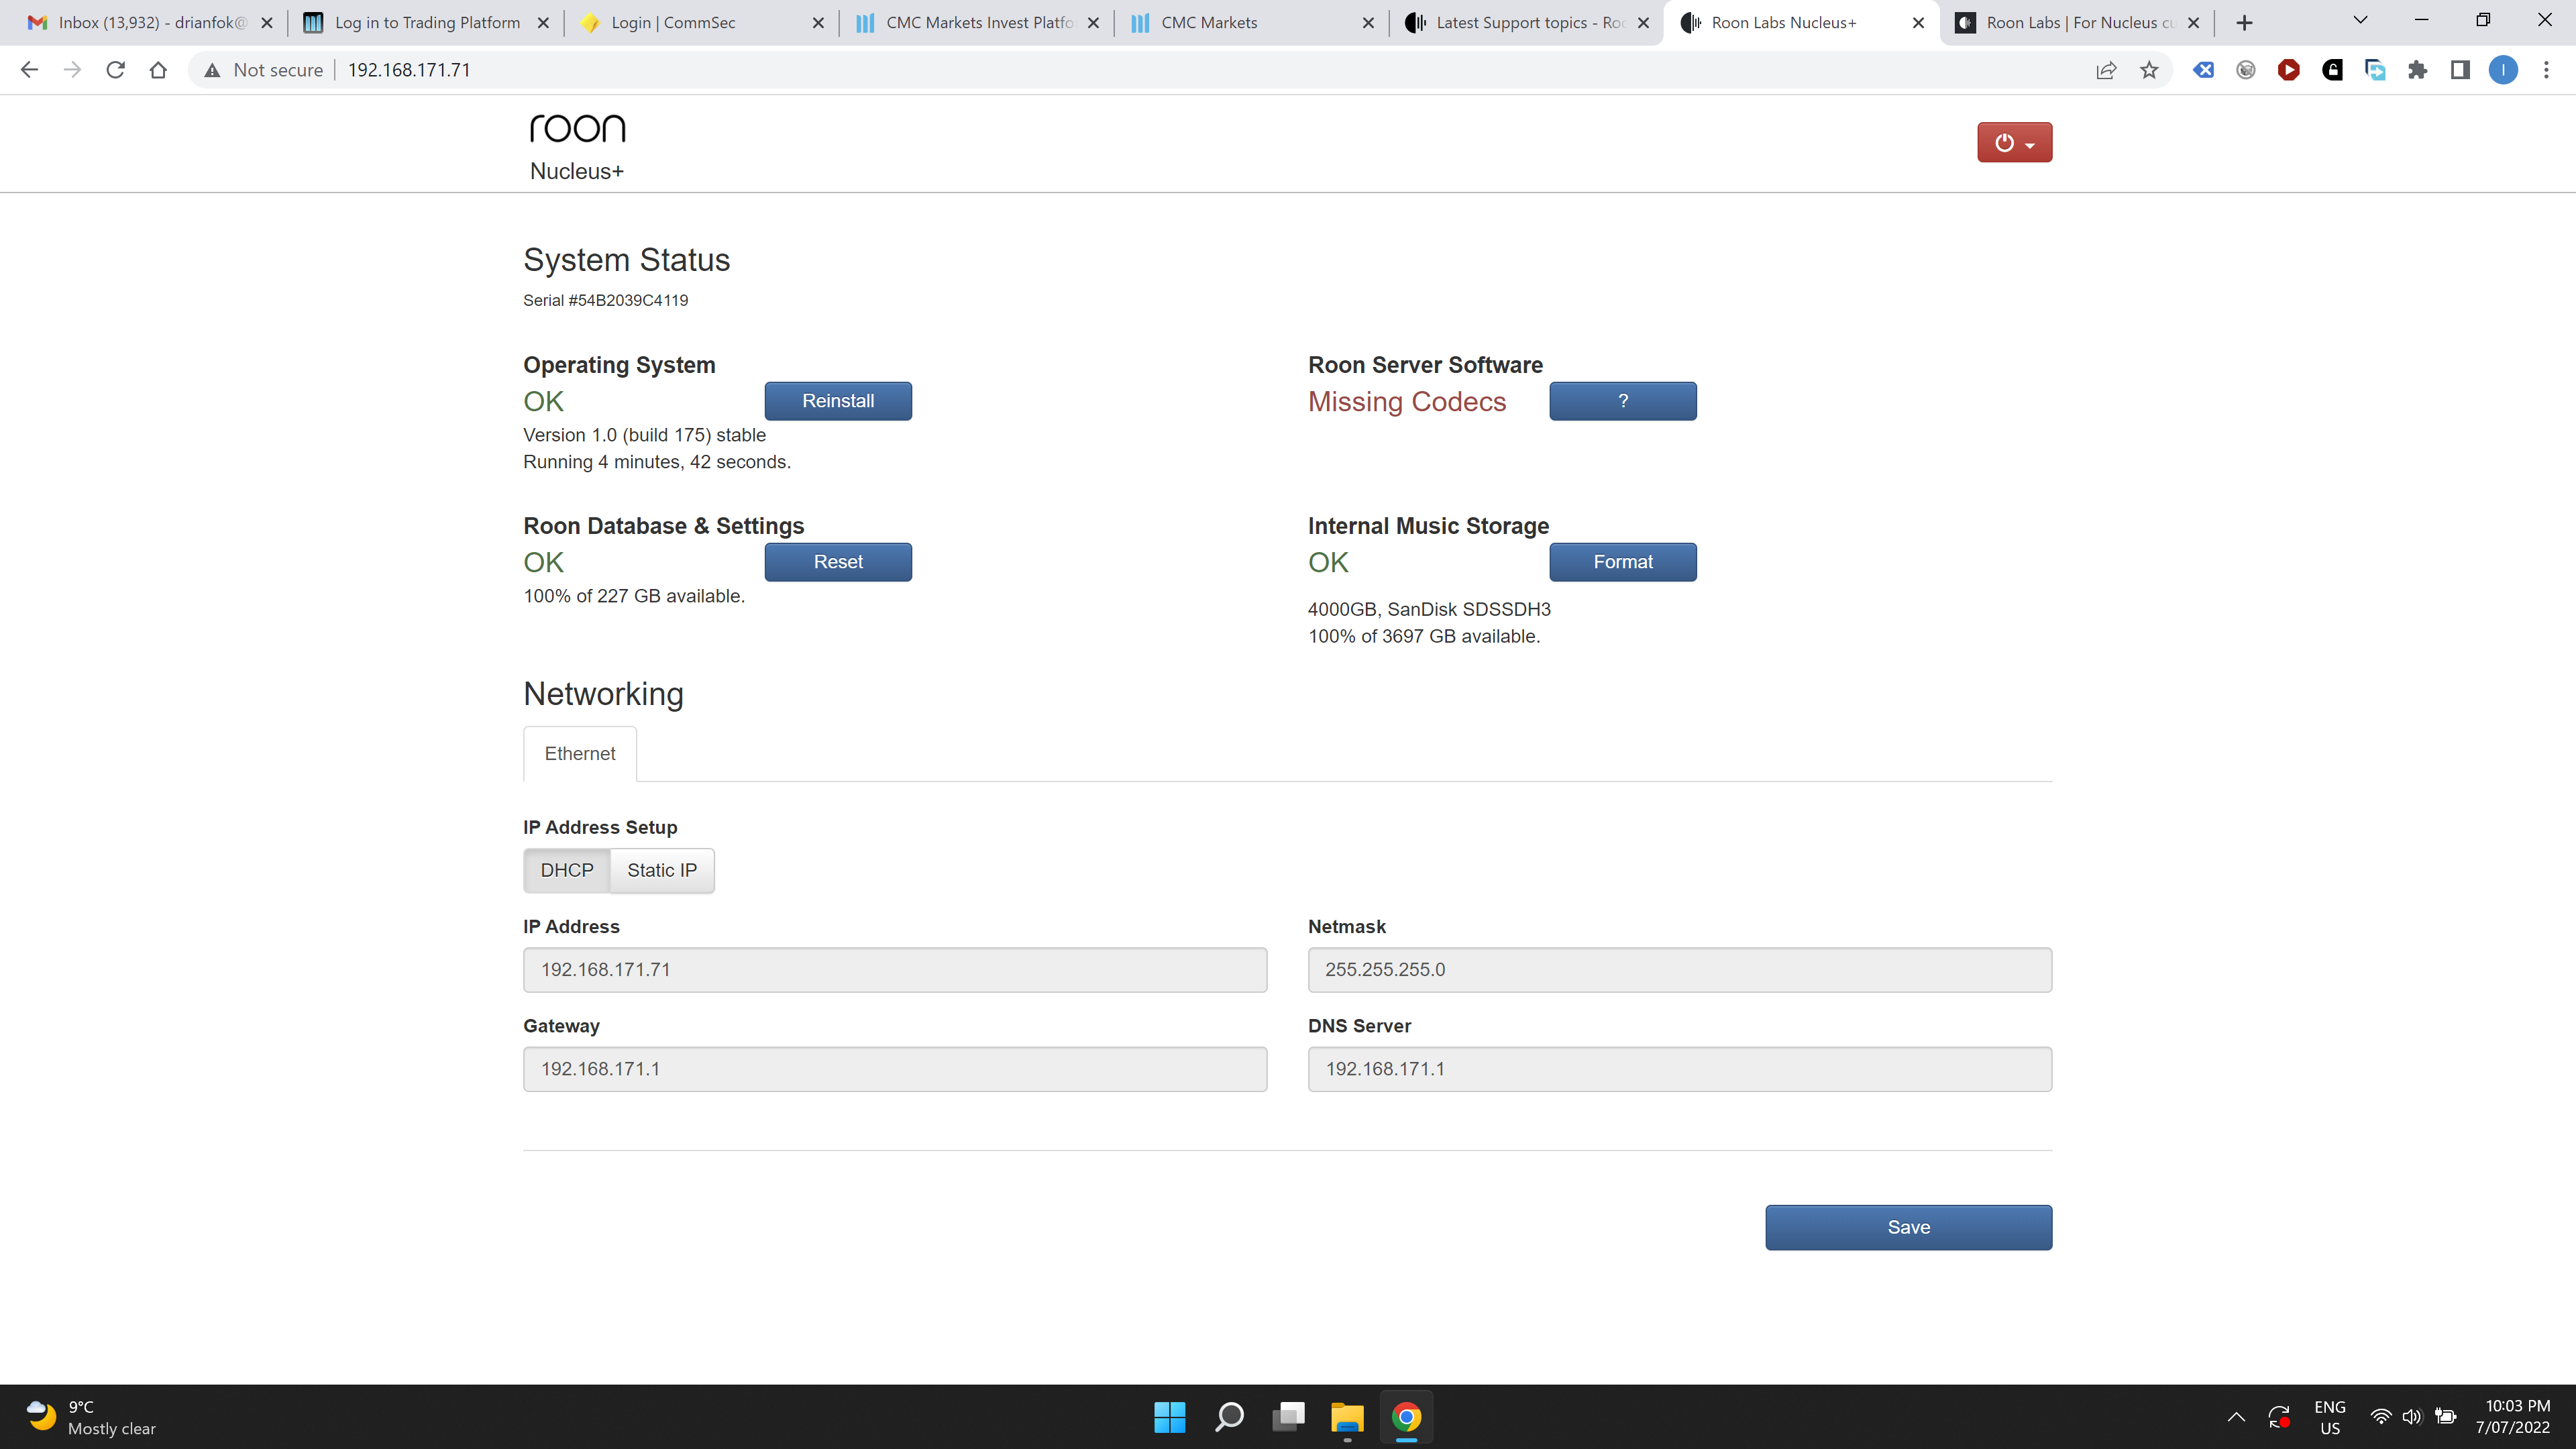Open the Windows Start menu

pos(1169,1416)
